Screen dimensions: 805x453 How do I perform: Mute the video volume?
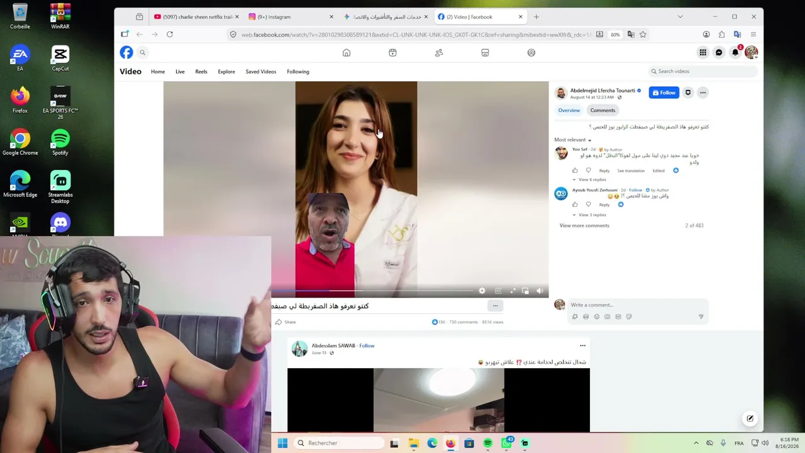click(540, 291)
